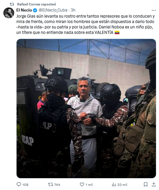This screenshot has height=190, width=159.
Task: Click the tweet text about Jorge Glas
Action: [86, 24]
